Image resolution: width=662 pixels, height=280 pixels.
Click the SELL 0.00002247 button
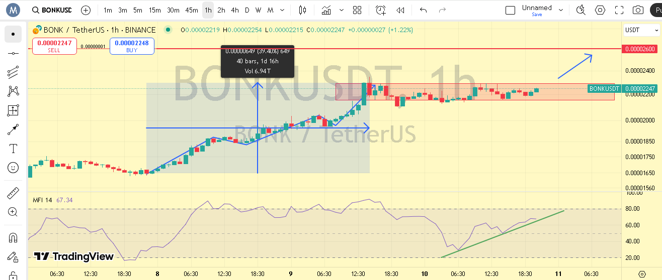[x=54, y=46]
